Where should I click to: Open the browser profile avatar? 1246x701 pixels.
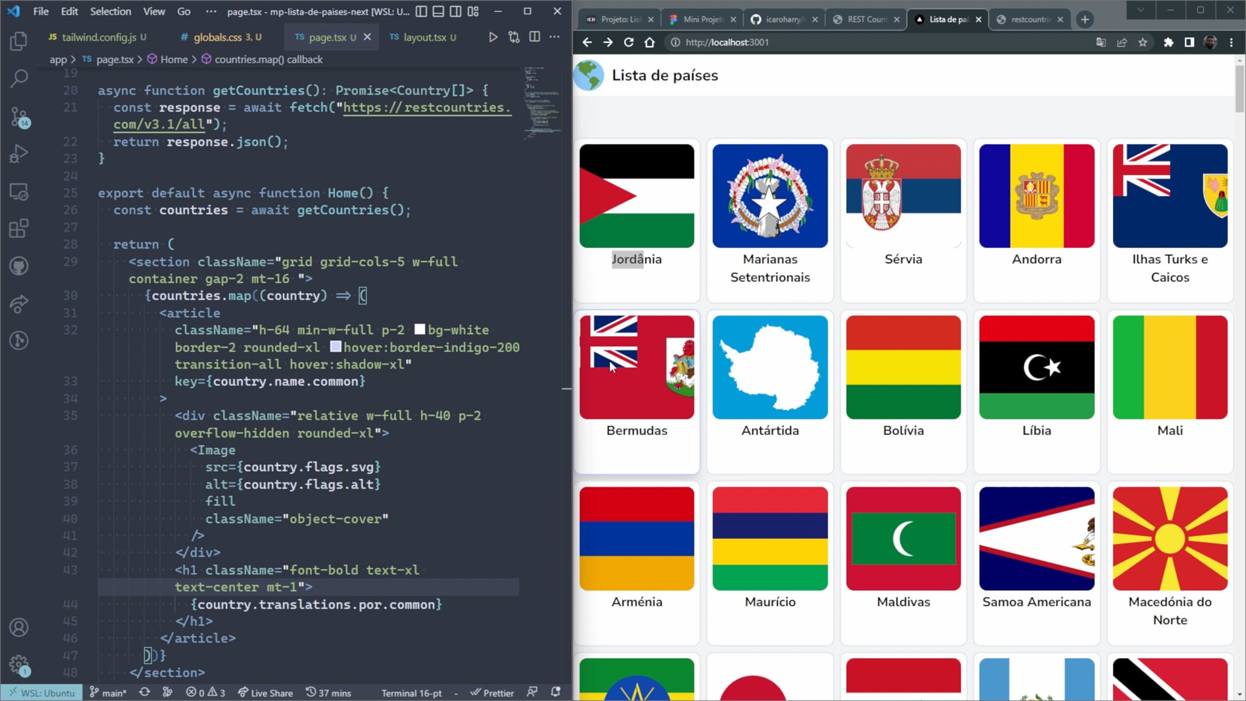[x=1210, y=42]
